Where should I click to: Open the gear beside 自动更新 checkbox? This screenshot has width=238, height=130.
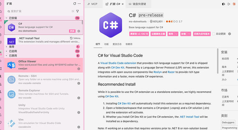coord(229,34)
